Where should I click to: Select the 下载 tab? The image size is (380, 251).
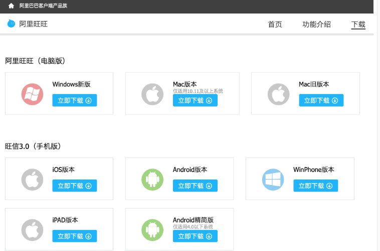click(x=358, y=24)
